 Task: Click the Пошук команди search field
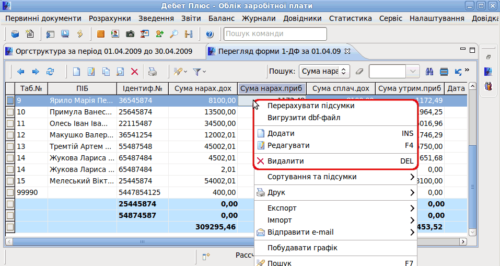[x=275, y=34]
